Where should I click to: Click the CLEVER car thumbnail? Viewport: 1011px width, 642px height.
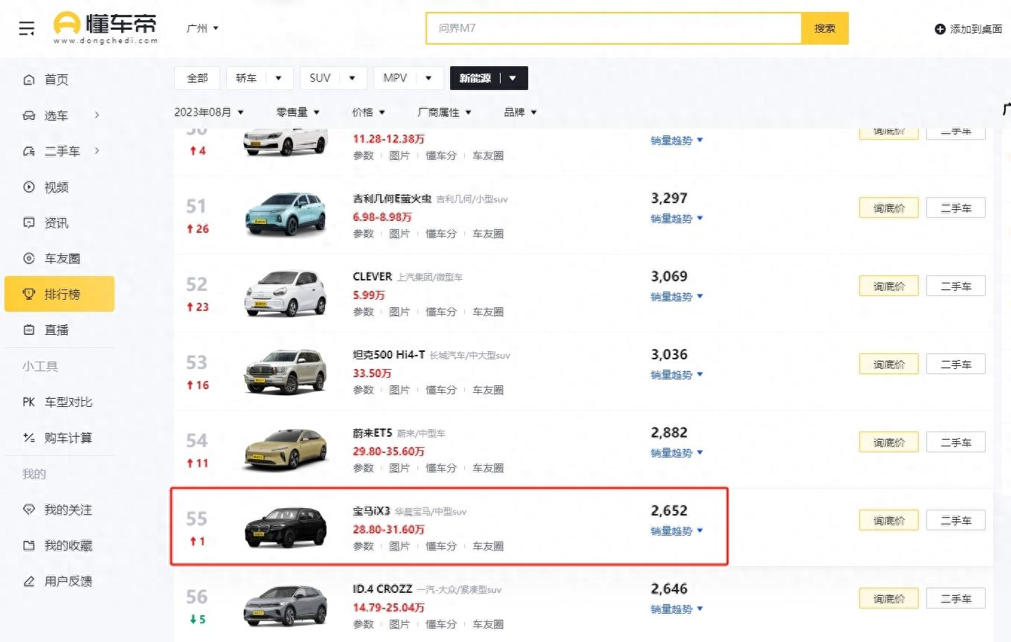pos(286,292)
